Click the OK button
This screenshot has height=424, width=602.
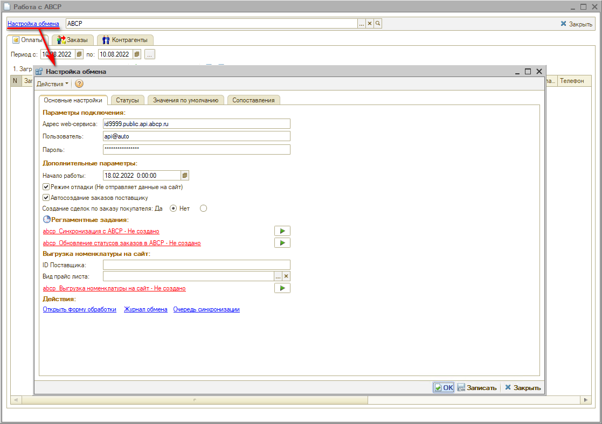(444, 387)
